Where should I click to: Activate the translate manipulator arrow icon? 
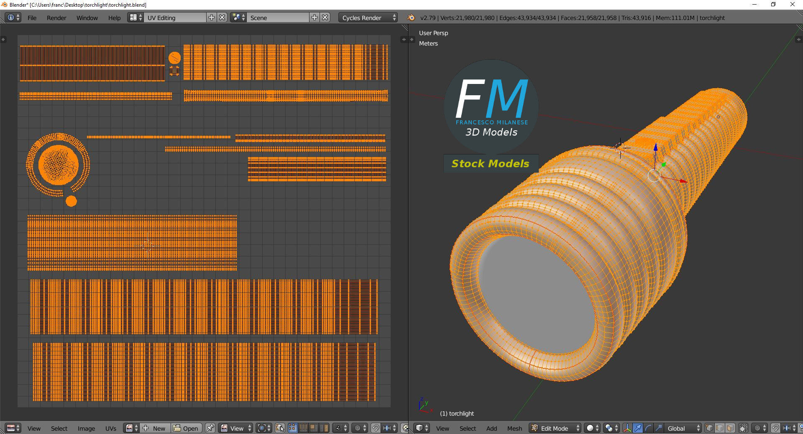pyautogui.click(x=637, y=428)
